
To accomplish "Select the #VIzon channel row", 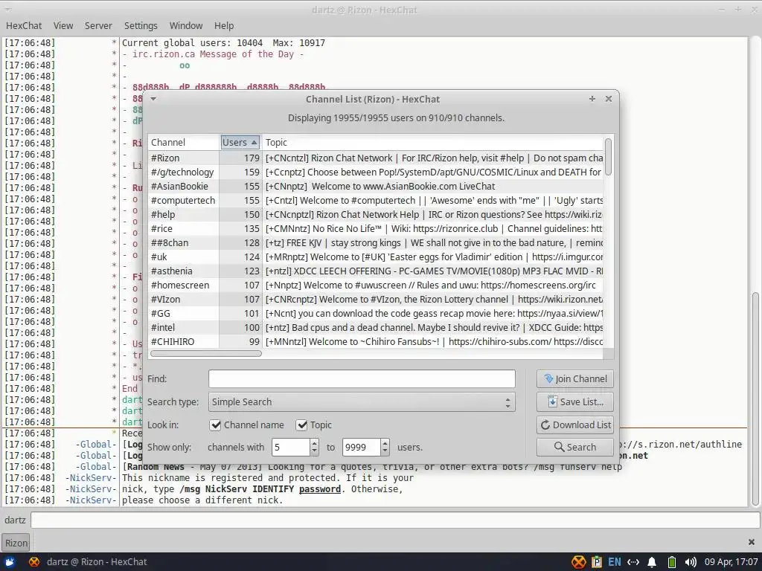I will pyautogui.click(x=376, y=299).
